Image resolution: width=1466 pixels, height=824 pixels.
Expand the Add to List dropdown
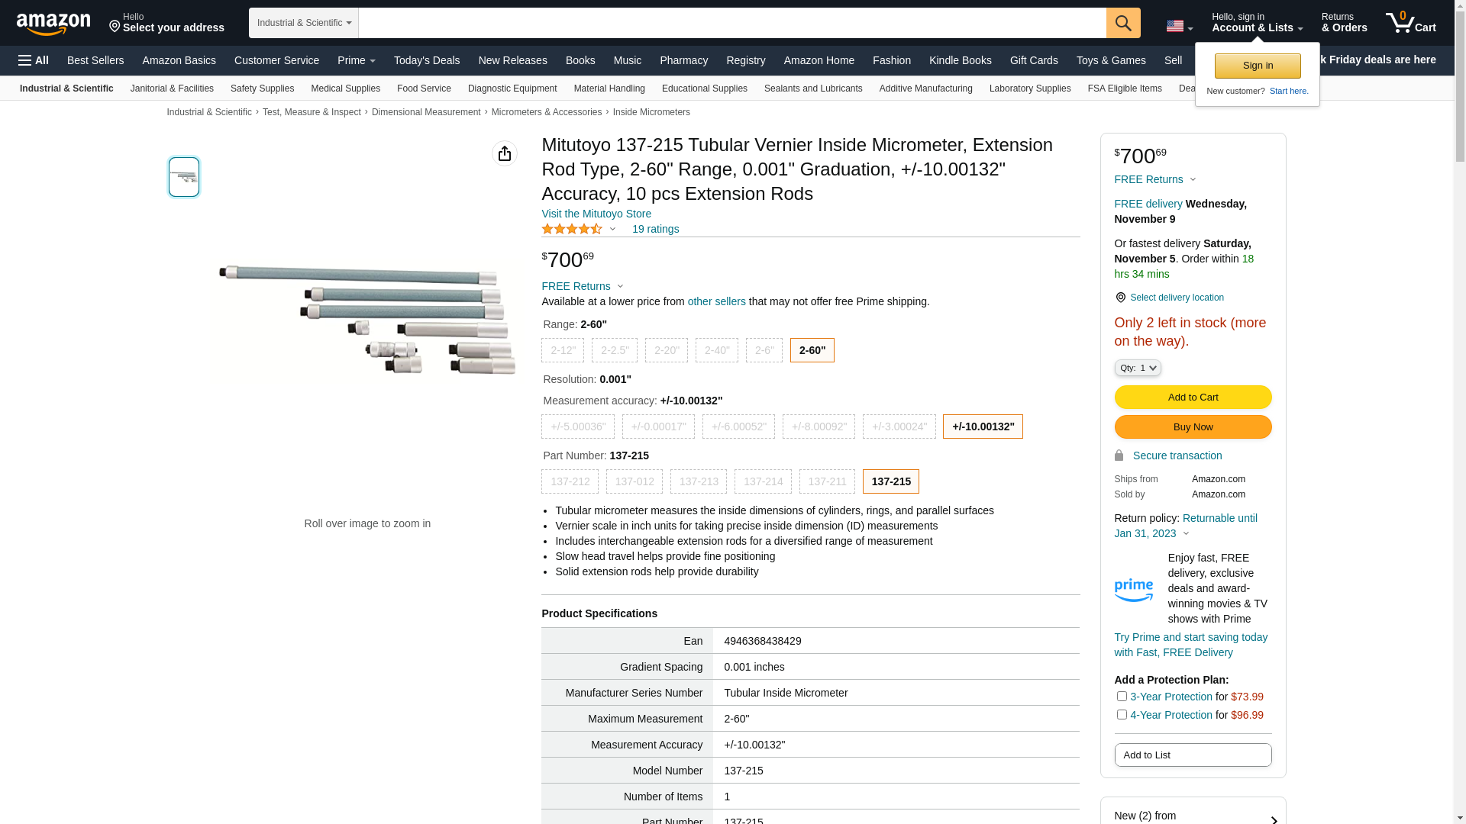click(x=1193, y=755)
